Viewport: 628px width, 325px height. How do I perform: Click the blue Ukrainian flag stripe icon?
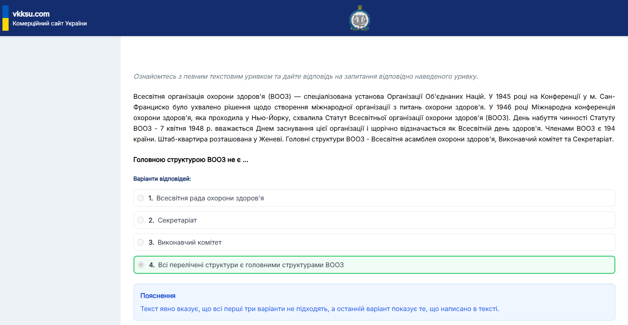[x=6, y=11]
